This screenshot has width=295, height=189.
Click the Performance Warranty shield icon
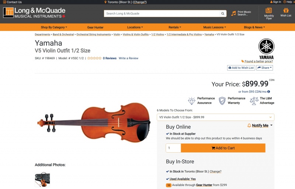(222, 101)
